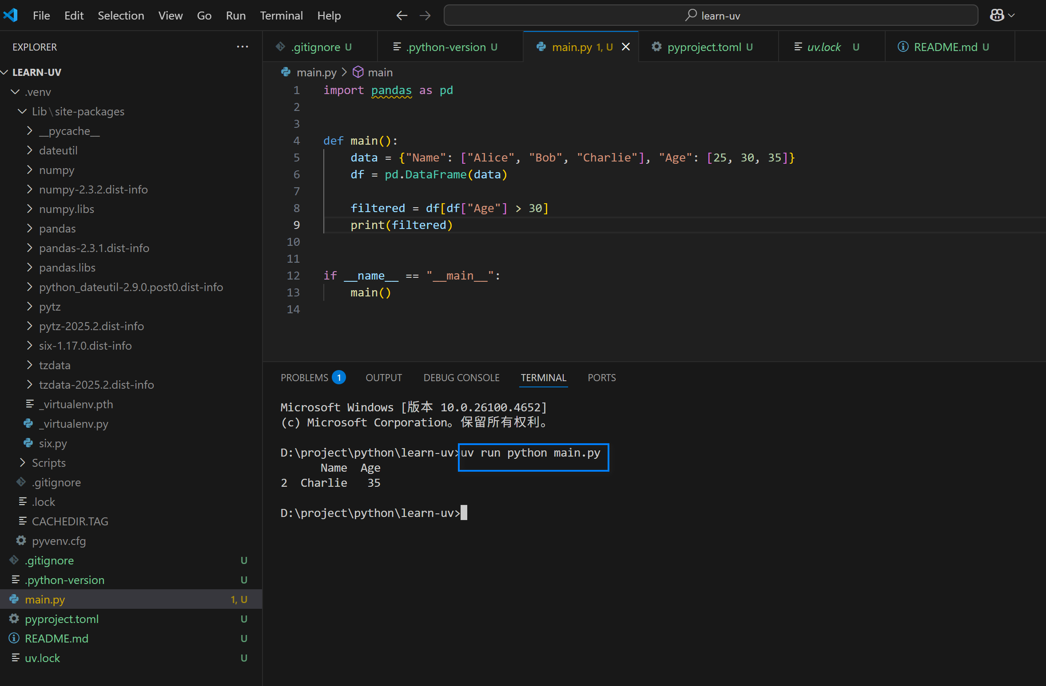This screenshot has width=1046, height=686.
Task: Expand the tzdata-2025.2.dist-info folder
Action: point(131,385)
